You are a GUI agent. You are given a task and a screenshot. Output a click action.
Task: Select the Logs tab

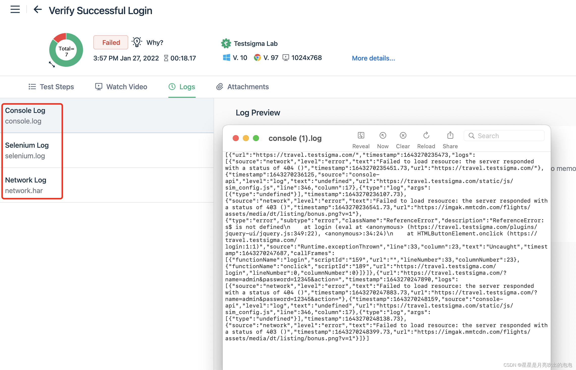182,87
